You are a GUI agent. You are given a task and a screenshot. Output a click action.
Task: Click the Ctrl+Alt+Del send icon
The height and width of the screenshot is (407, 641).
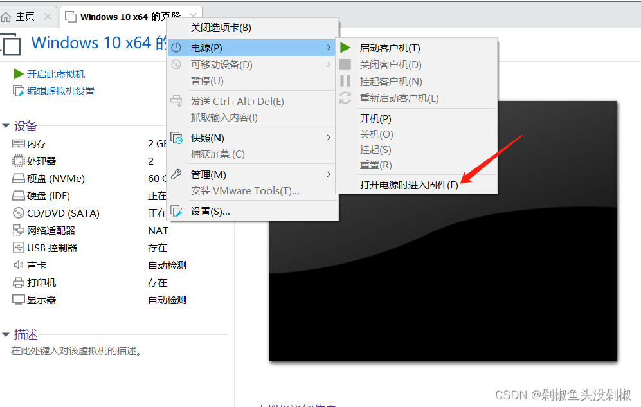click(x=176, y=100)
